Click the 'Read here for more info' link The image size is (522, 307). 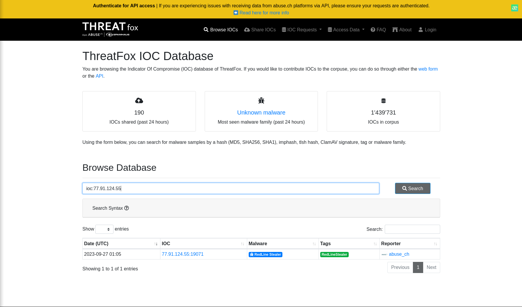pos(264,13)
